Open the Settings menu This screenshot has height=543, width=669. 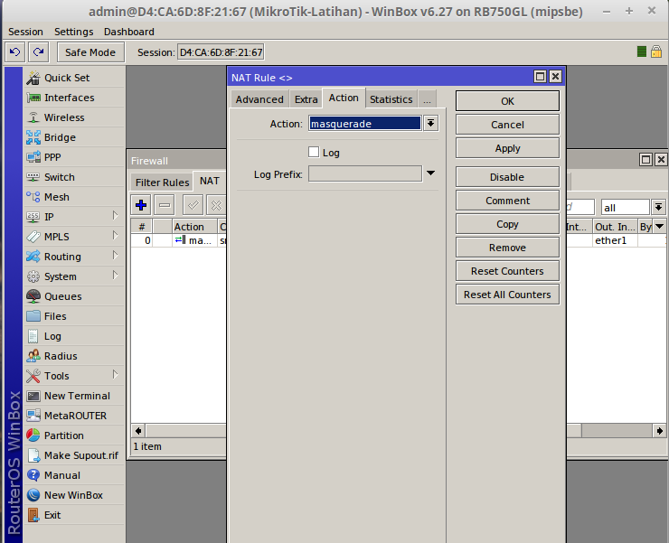74,32
